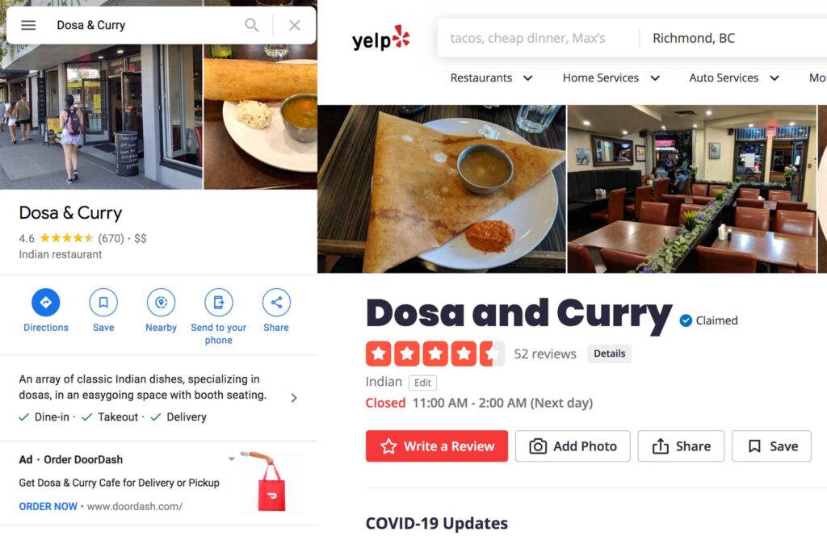Click the ORDER NOW DoorDash link

[48, 507]
